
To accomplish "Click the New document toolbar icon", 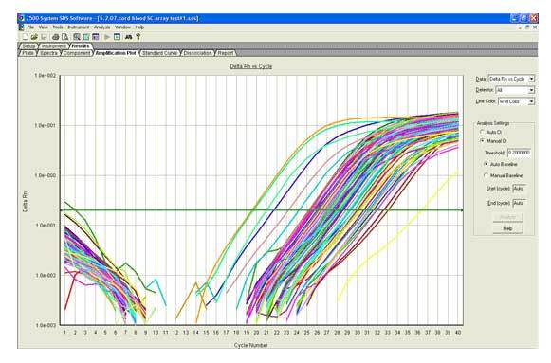I will tap(26, 37).
